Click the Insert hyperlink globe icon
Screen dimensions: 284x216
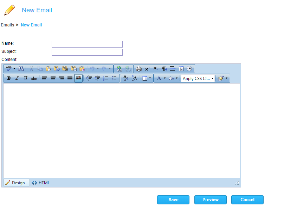pos(119,69)
